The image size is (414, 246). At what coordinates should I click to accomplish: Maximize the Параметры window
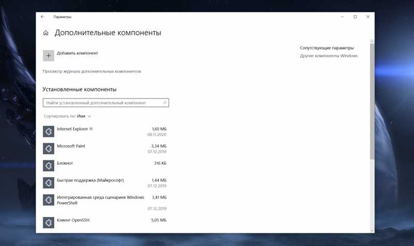[x=355, y=17]
